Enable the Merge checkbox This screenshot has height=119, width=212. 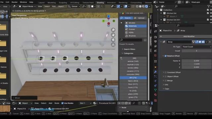(166, 81)
